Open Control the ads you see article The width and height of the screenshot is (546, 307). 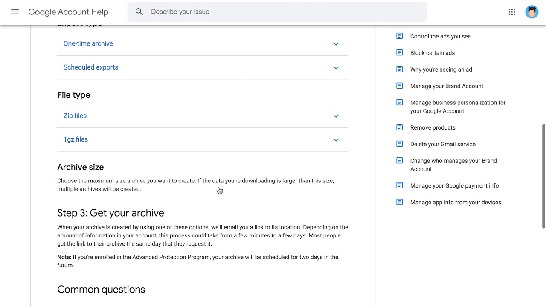click(441, 36)
